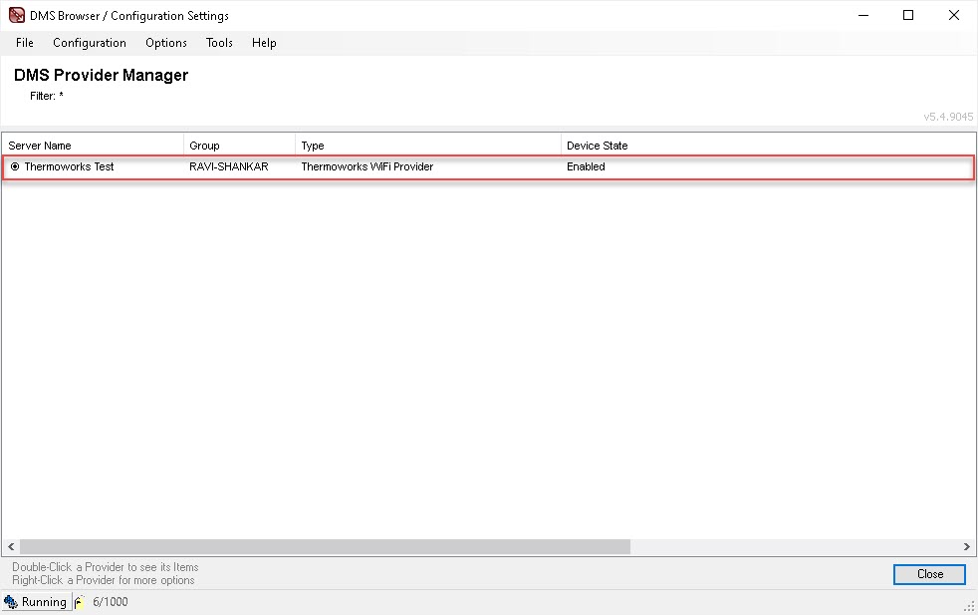Screen dimensions: 978x615
Task: Sort by Group column header
Action: [x=239, y=146]
